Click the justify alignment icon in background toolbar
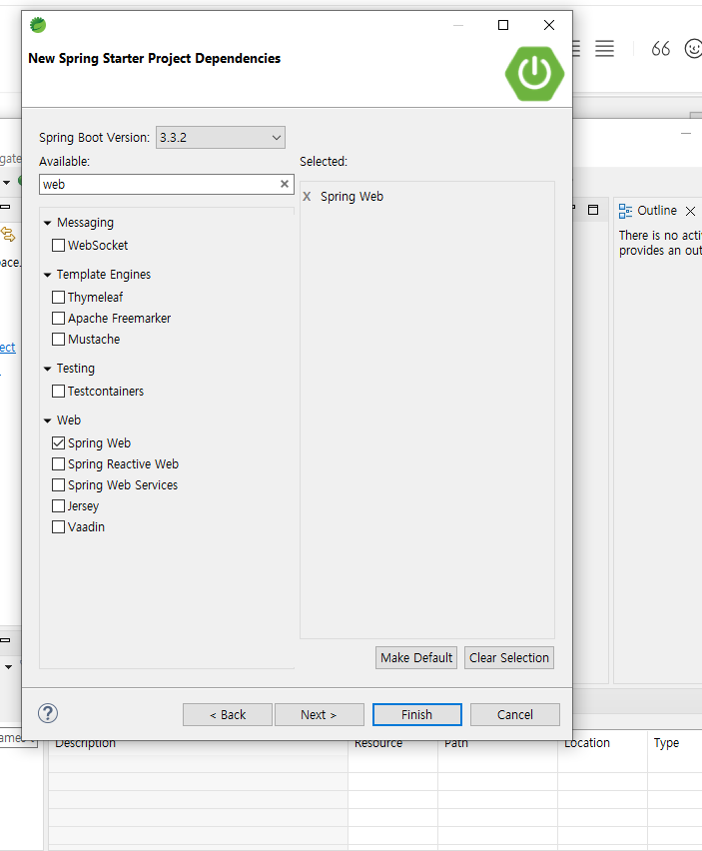This screenshot has width=702, height=851. click(604, 49)
